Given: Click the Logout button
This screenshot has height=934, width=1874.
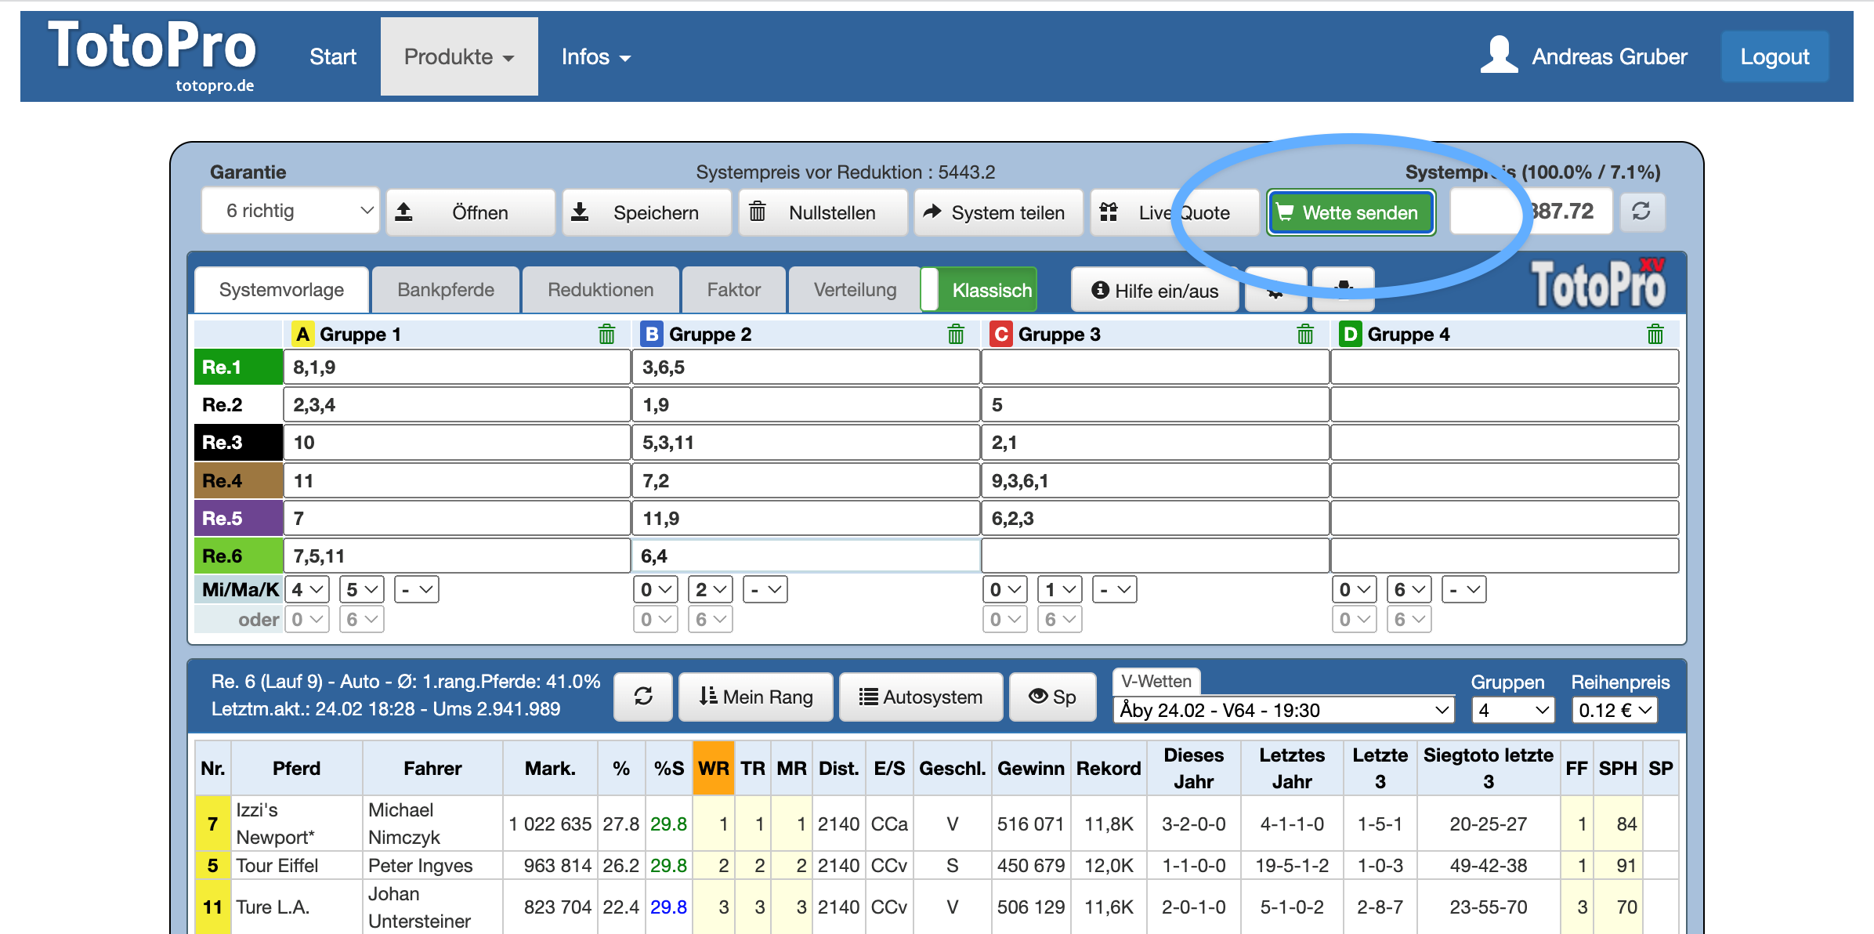Looking at the screenshot, I should click(x=1775, y=56).
